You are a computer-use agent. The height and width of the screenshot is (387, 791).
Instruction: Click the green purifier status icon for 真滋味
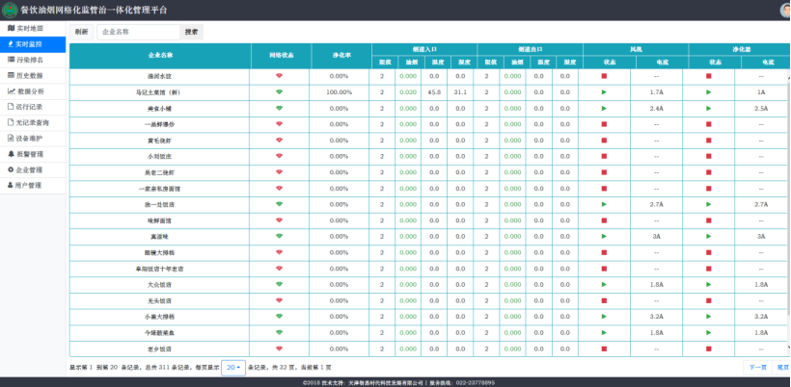(x=708, y=236)
